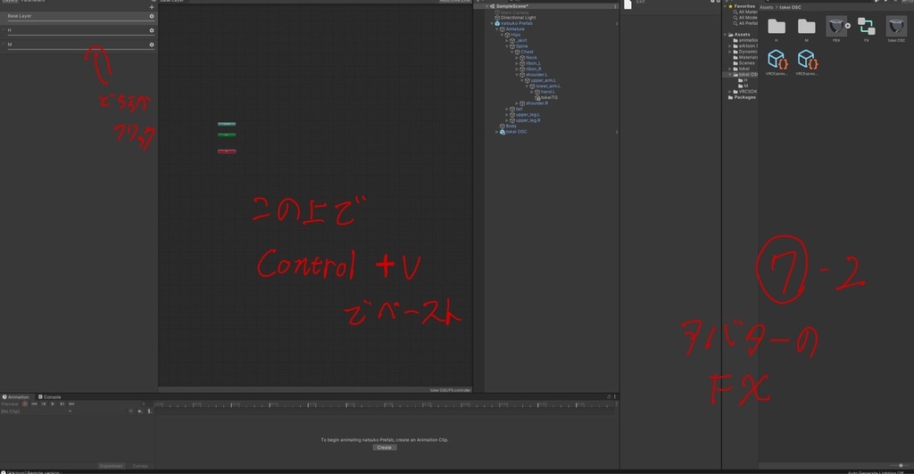
Task: Expand the Neck object
Action: 517,58
